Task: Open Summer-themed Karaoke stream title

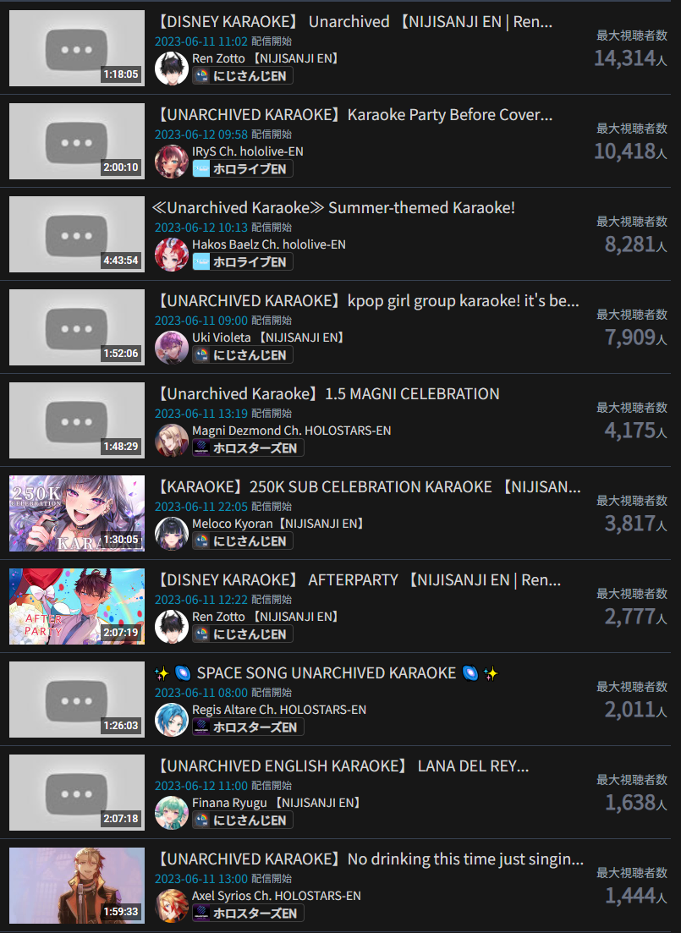Action: coord(333,208)
